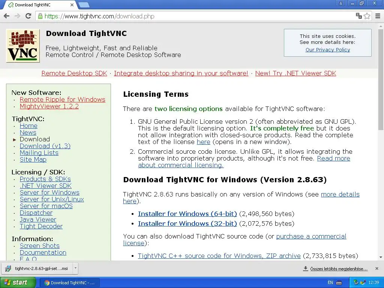
Task: Open Server for Windows sidebar link
Action: tap(49, 192)
